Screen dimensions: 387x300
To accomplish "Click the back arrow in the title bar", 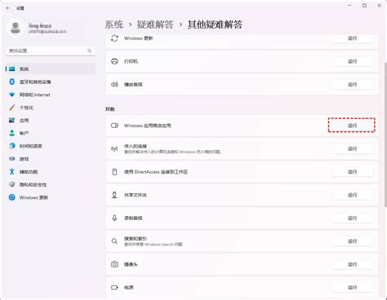I will [x=8, y=8].
